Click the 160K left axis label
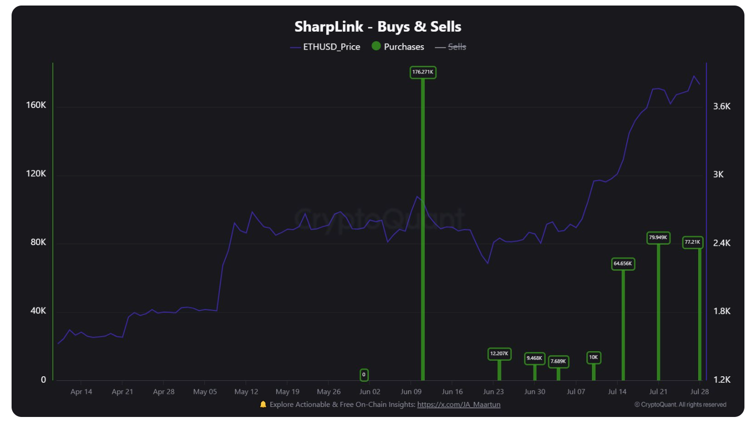The image size is (754, 425). point(36,105)
